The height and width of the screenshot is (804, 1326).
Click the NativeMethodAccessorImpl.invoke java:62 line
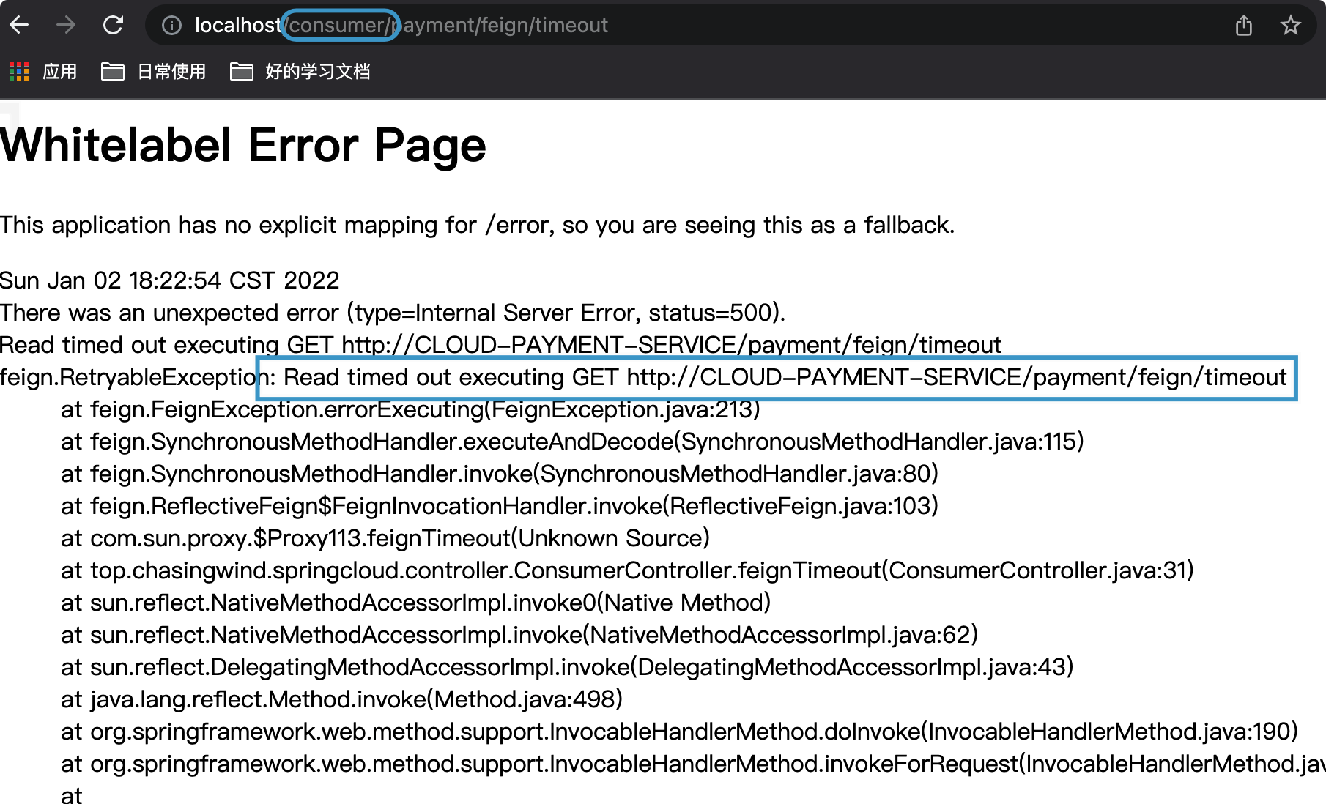520,635
